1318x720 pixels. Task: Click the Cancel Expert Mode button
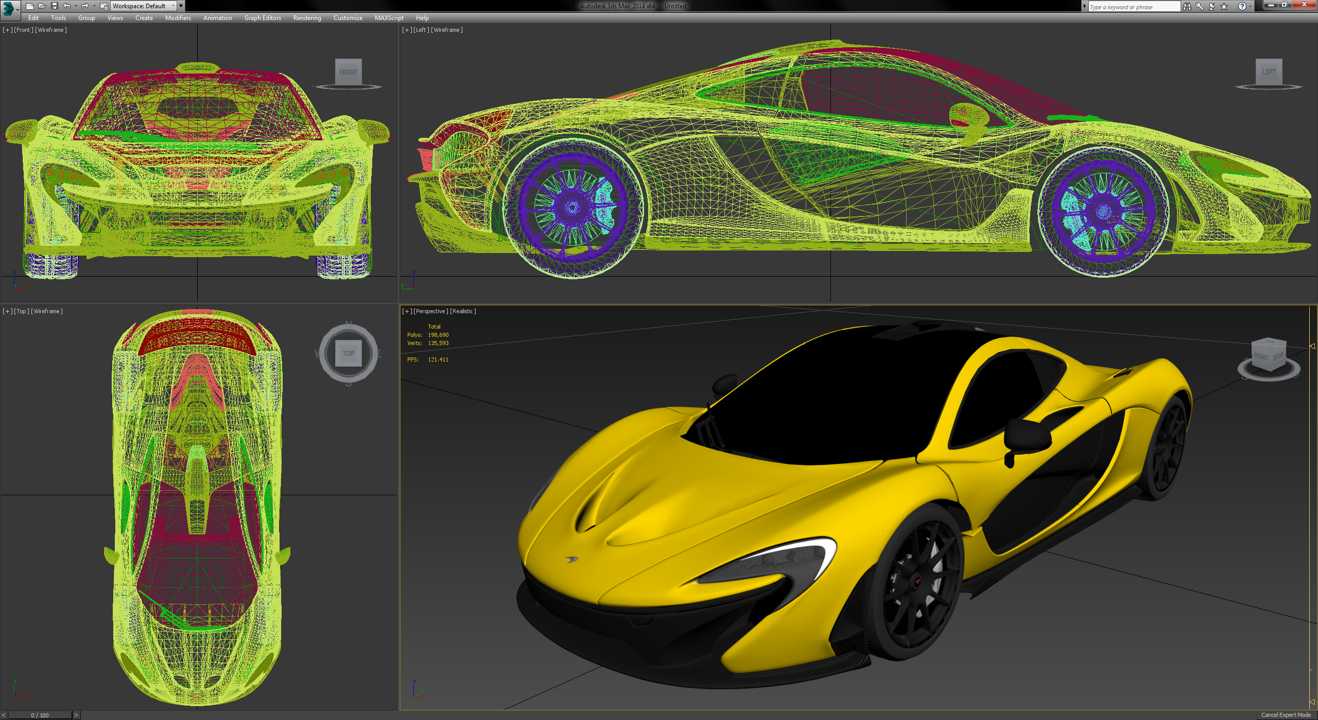click(x=1286, y=715)
